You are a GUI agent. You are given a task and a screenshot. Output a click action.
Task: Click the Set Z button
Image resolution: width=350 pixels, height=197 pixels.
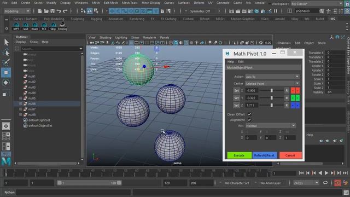point(236,105)
